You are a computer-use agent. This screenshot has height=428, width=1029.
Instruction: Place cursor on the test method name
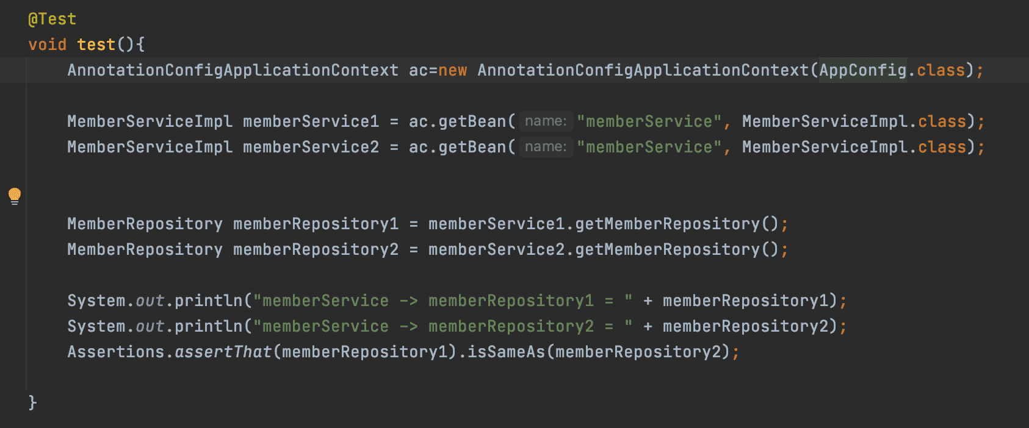96,45
